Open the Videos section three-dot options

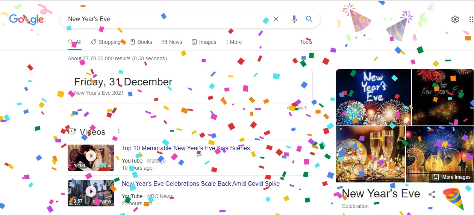tap(119, 131)
